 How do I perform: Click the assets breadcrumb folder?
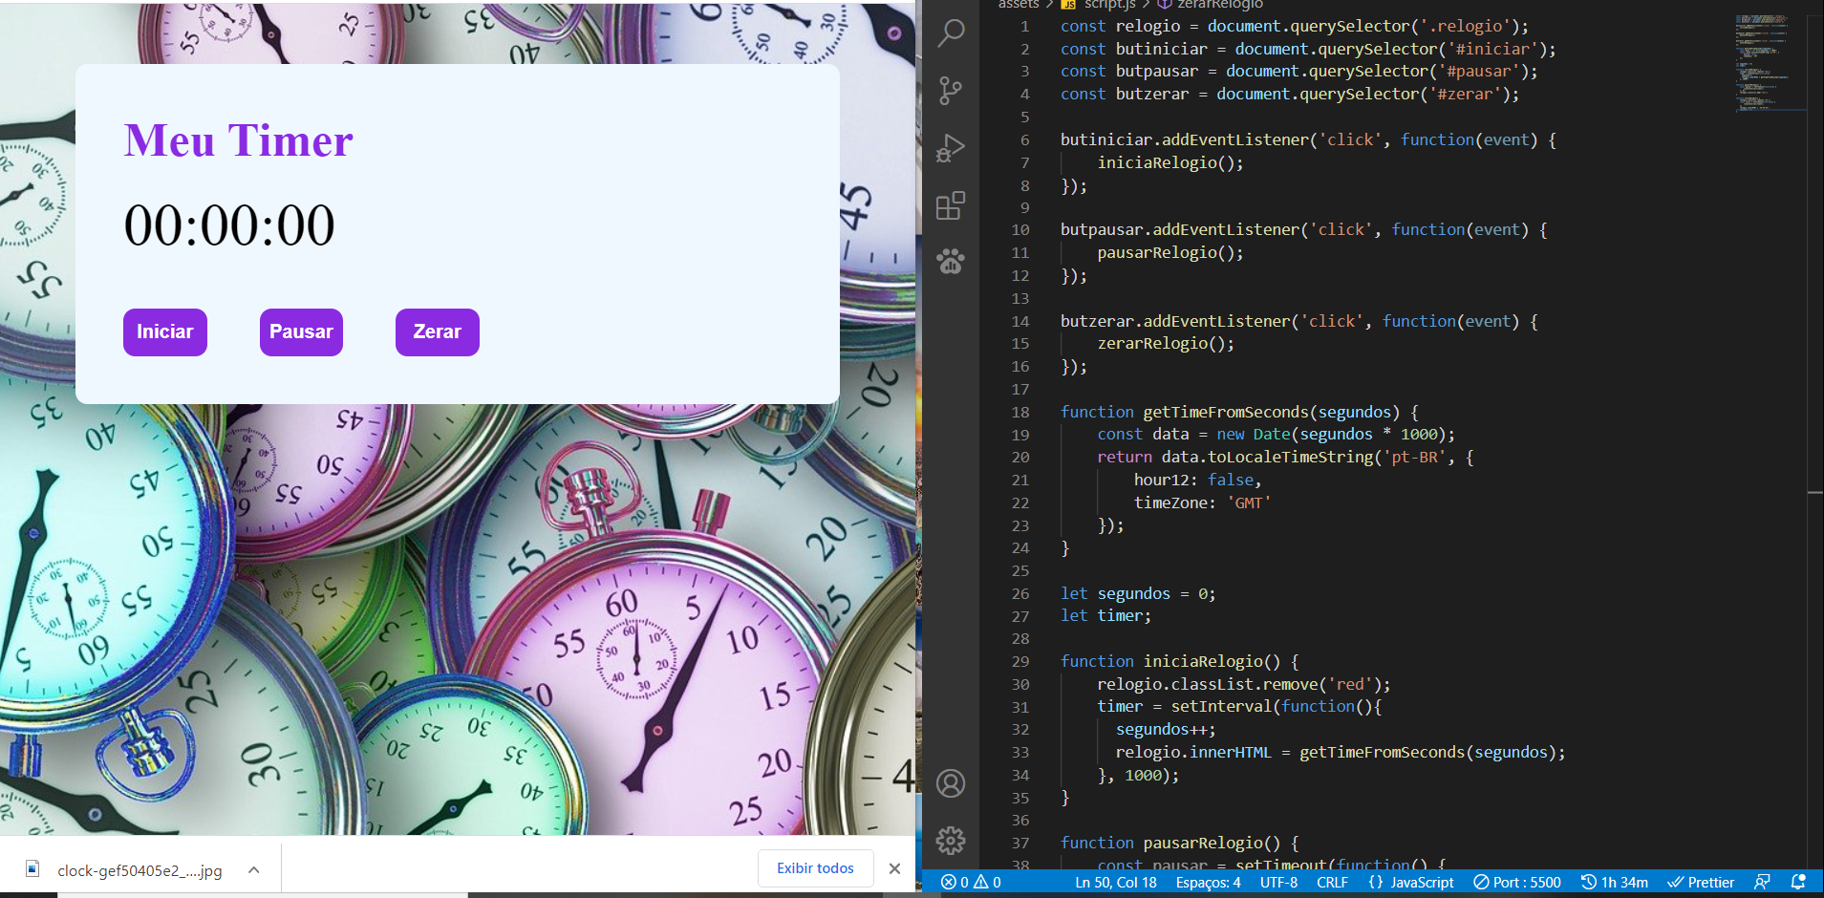coord(1019,5)
